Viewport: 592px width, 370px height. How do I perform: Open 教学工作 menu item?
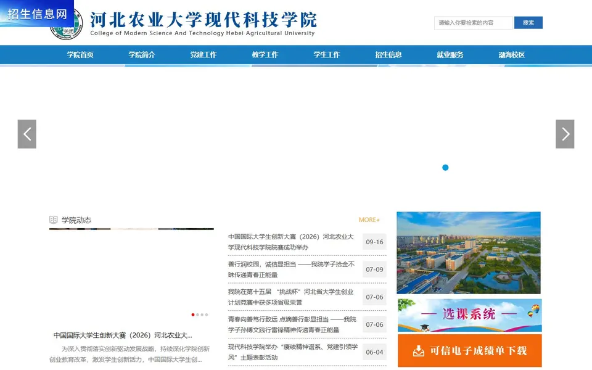265,55
